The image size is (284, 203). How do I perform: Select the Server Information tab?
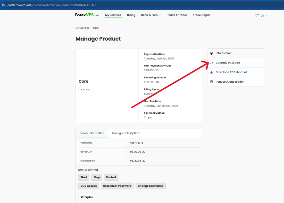click(92, 133)
